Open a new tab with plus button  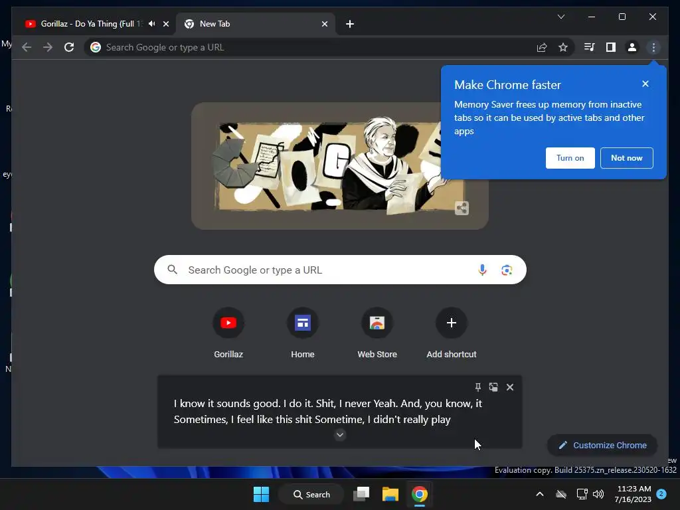point(350,24)
